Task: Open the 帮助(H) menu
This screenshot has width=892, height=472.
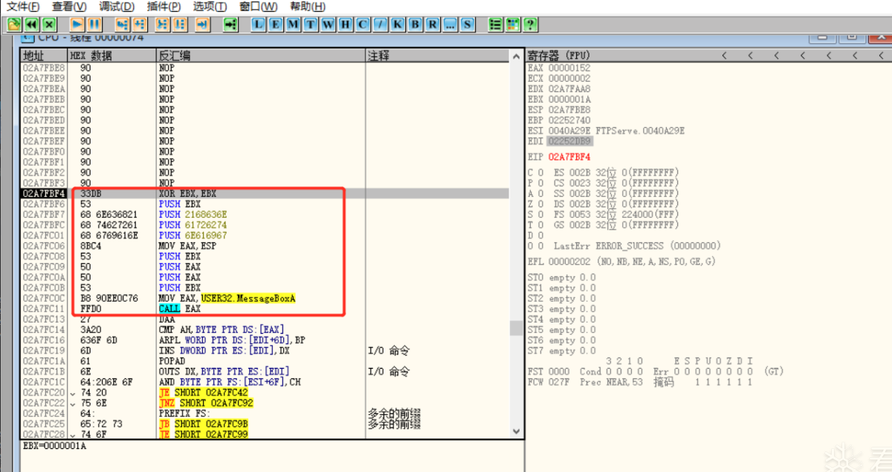Action: (x=307, y=7)
